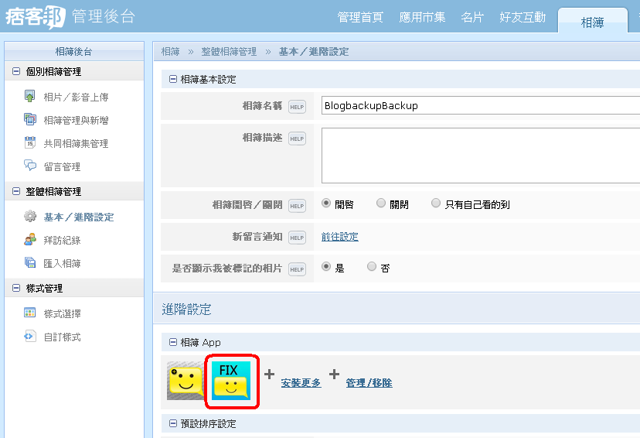Viewport: 640px width, 438px height.
Task: Collapse the 預設排序設定 panel
Action: (173, 423)
